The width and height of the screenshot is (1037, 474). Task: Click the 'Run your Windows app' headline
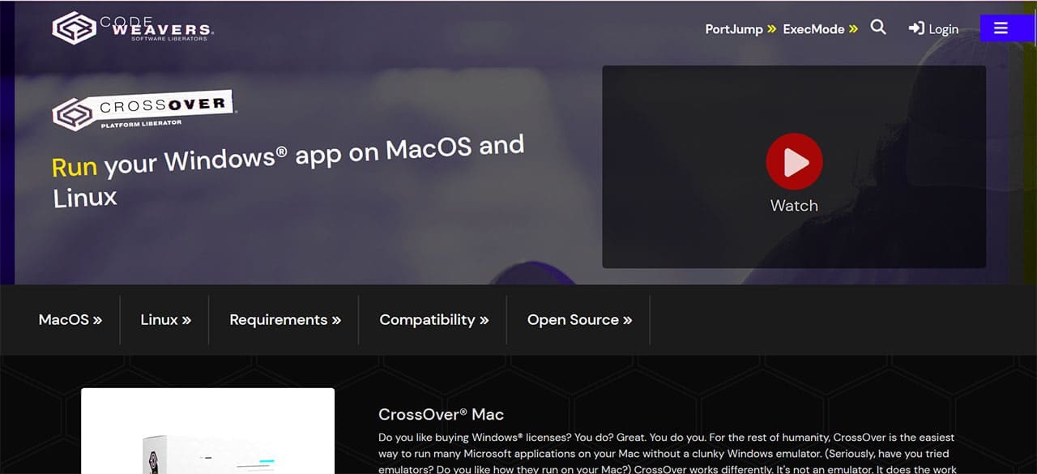pyautogui.click(x=288, y=172)
